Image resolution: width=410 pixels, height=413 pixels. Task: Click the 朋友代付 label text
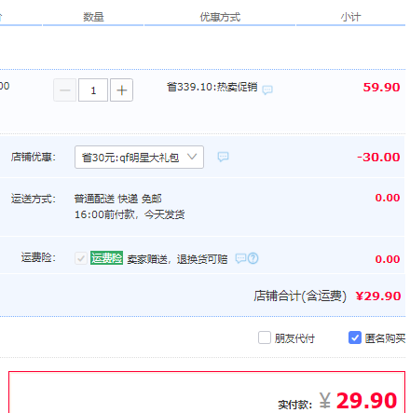[294, 338]
